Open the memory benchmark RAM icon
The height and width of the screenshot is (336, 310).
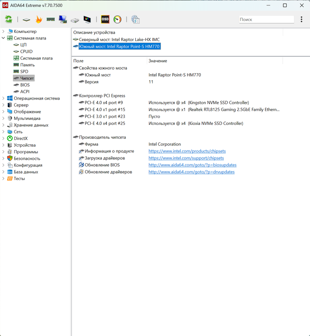tap(51, 20)
